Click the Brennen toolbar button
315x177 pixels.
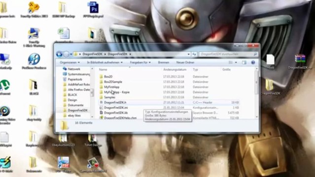tap(164, 62)
